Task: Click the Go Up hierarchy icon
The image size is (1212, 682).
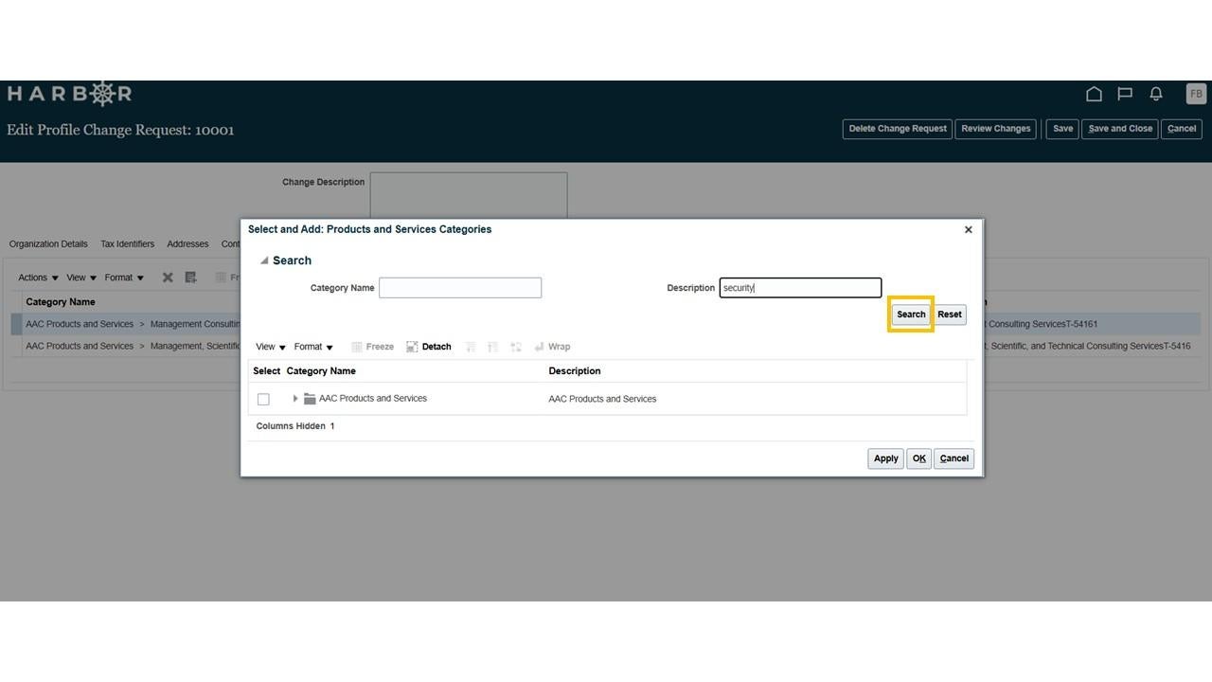Action: [x=471, y=347]
